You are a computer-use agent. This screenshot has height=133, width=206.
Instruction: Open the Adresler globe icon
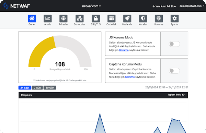[63, 19]
